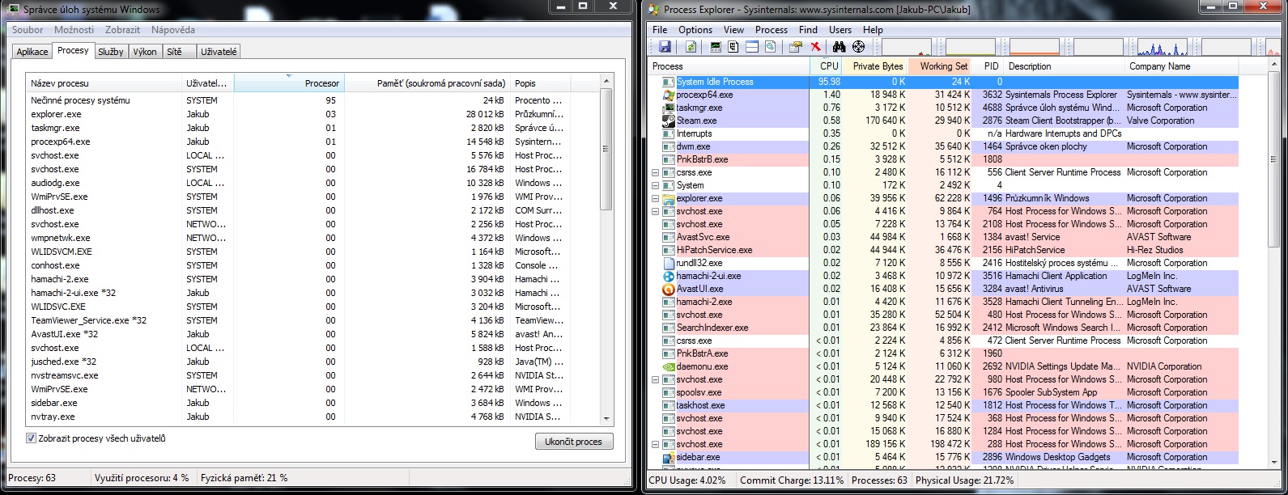Switch to the Aplikace tab
This screenshot has height=495, width=1288.
32,52
